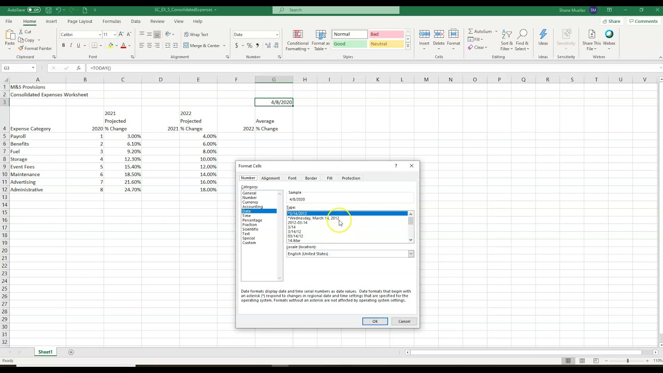Open the Font tab in Format Cells
663x373 pixels.
[292, 178]
